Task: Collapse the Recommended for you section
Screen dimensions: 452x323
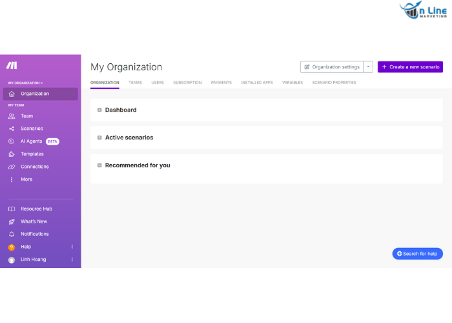Action: click(x=99, y=165)
